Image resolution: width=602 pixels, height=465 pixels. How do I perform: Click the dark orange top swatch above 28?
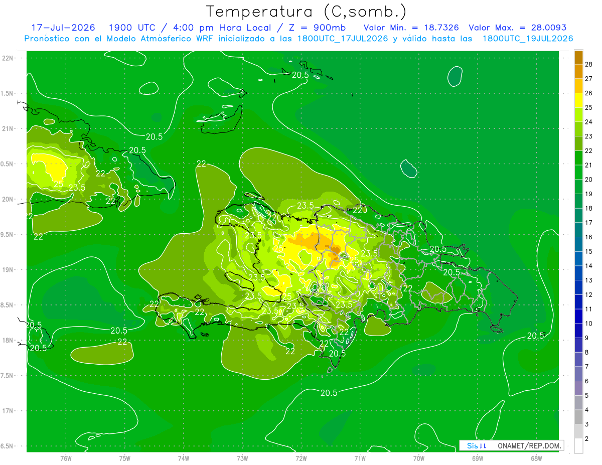pyautogui.click(x=579, y=57)
